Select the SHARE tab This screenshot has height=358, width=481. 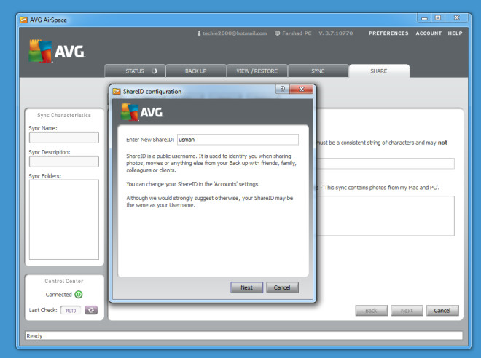pos(379,71)
